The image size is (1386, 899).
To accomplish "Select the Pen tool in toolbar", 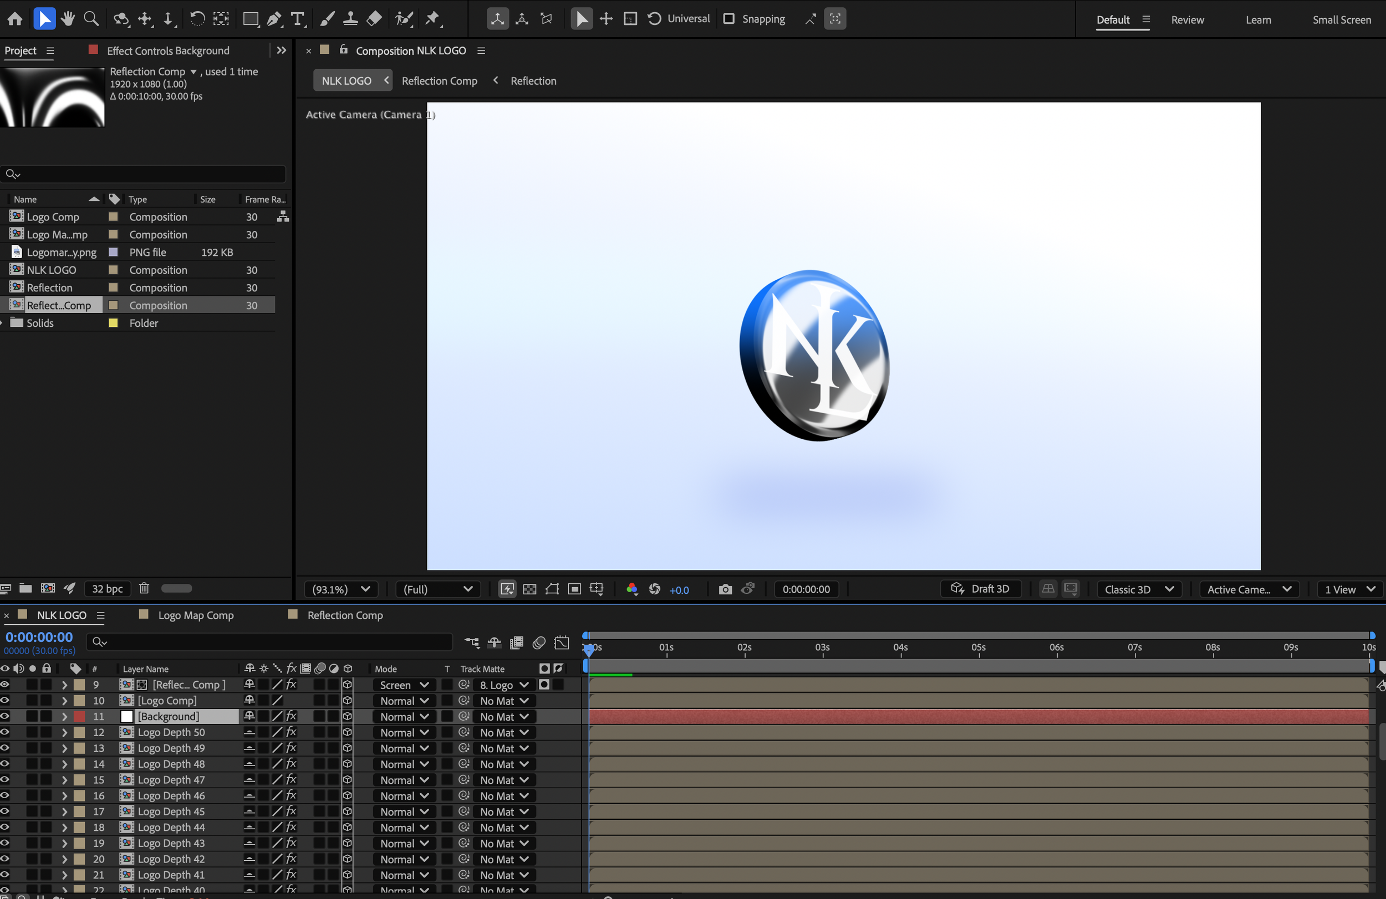I will coord(273,19).
